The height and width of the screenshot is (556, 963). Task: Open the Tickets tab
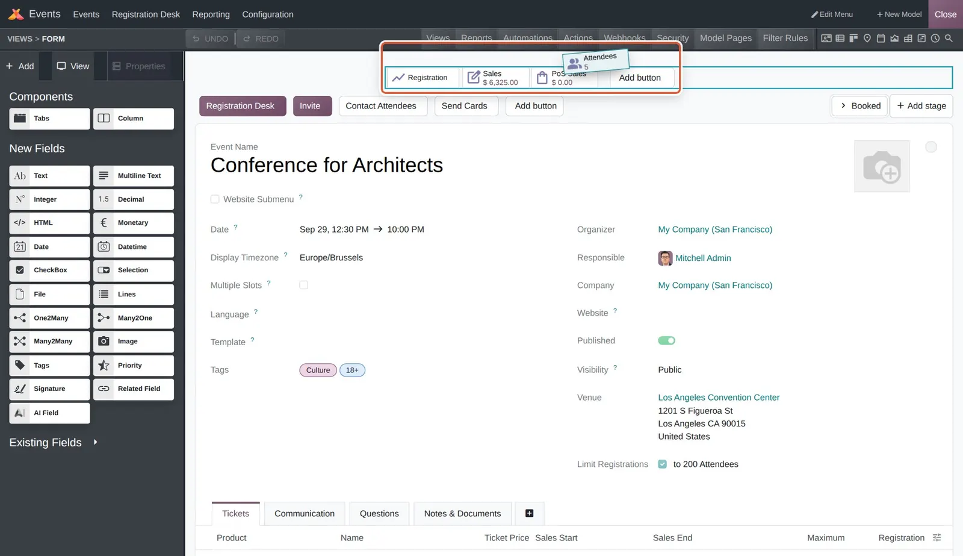pos(235,514)
